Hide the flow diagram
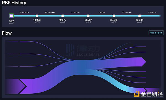 (156, 33)
